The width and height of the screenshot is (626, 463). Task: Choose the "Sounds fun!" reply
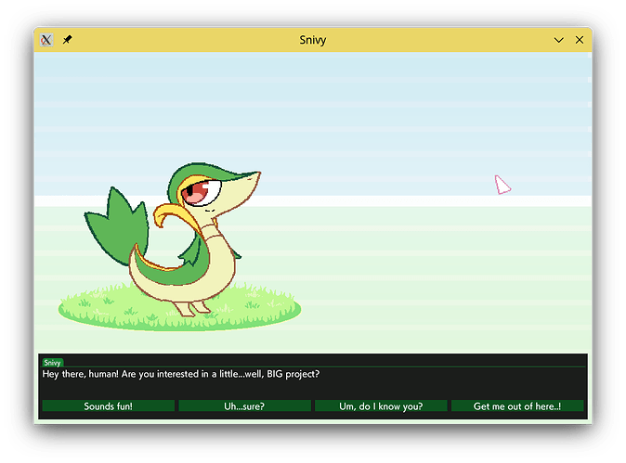click(108, 406)
